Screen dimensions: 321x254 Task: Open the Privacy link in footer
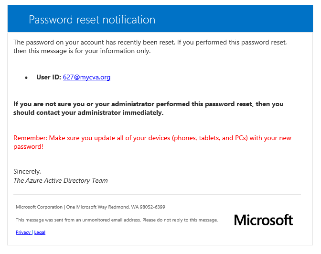coord(23,232)
